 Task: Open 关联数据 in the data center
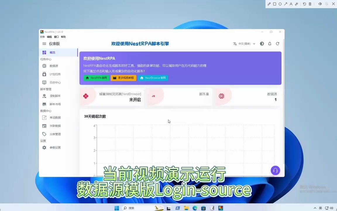55,126
